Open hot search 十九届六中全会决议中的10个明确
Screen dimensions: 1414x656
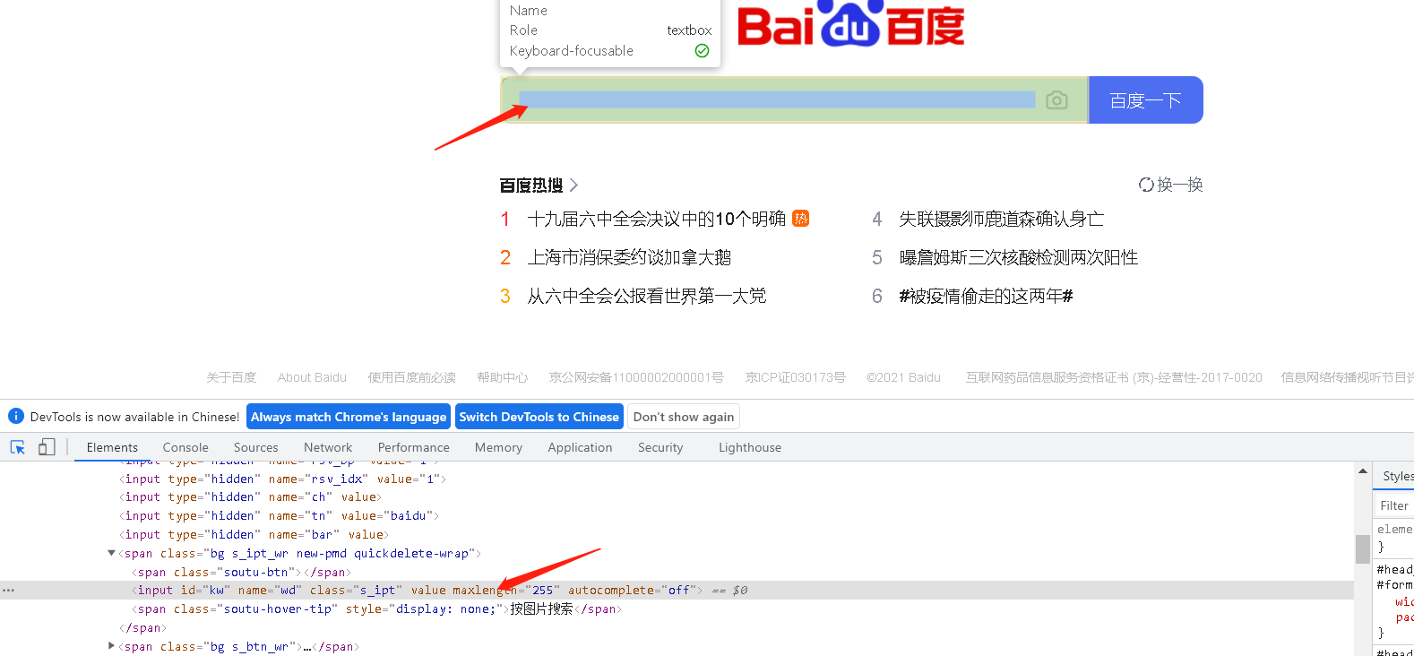tap(656, 219)
